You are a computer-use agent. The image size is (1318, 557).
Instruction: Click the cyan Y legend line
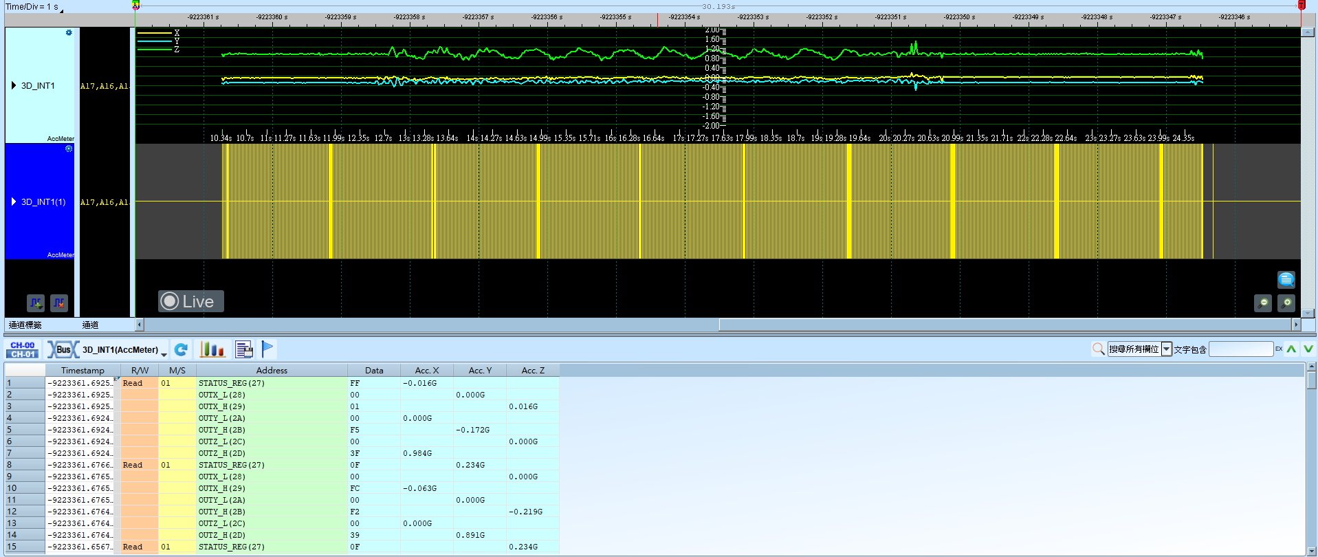coord(155,41)
